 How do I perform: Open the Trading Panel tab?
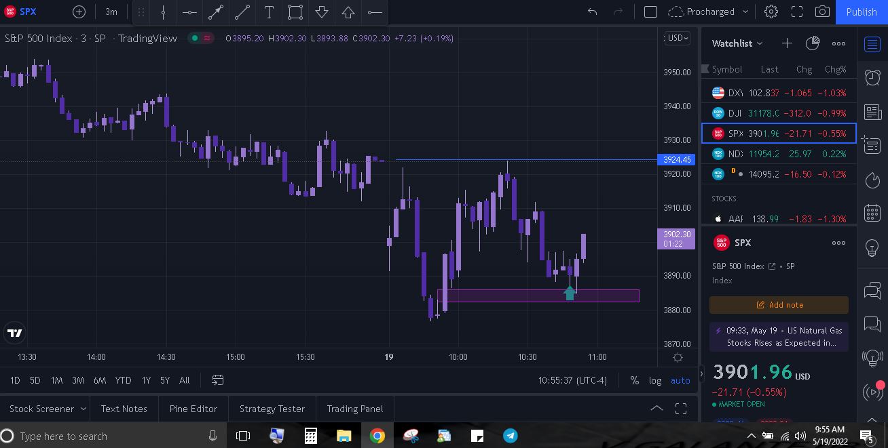pos(355,409)
